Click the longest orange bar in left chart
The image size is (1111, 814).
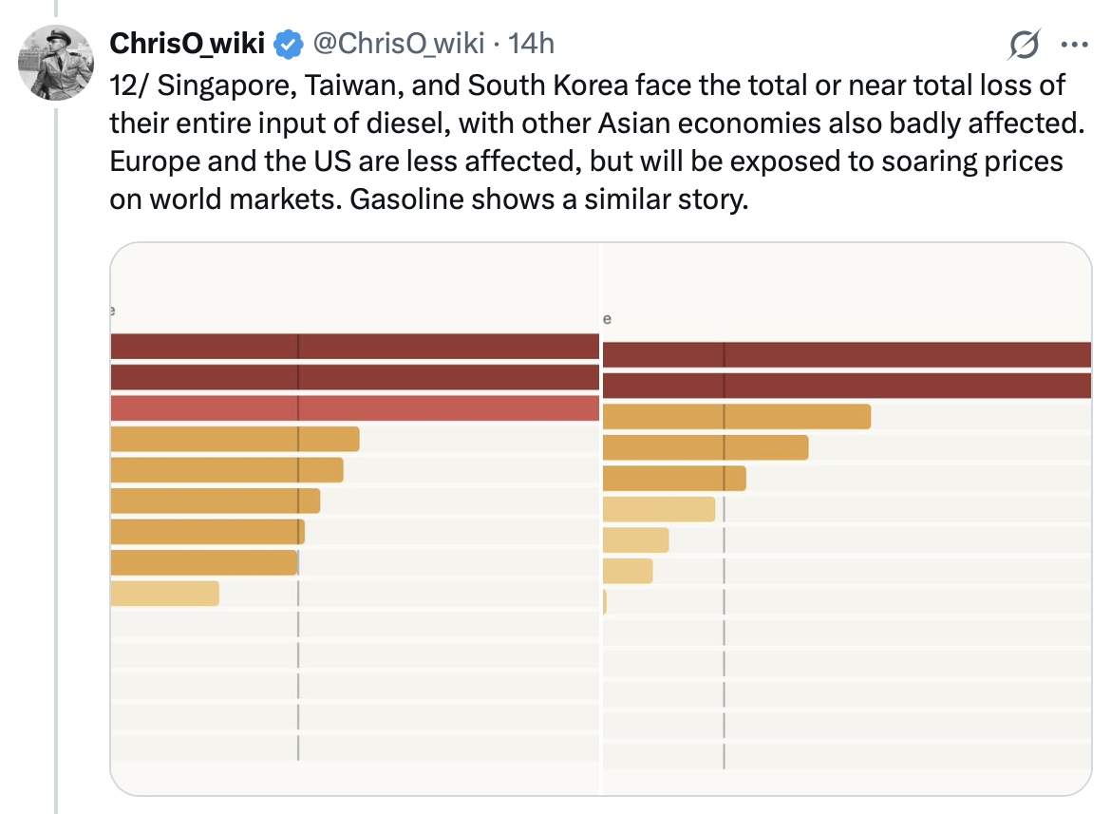(x=235, y=439)
